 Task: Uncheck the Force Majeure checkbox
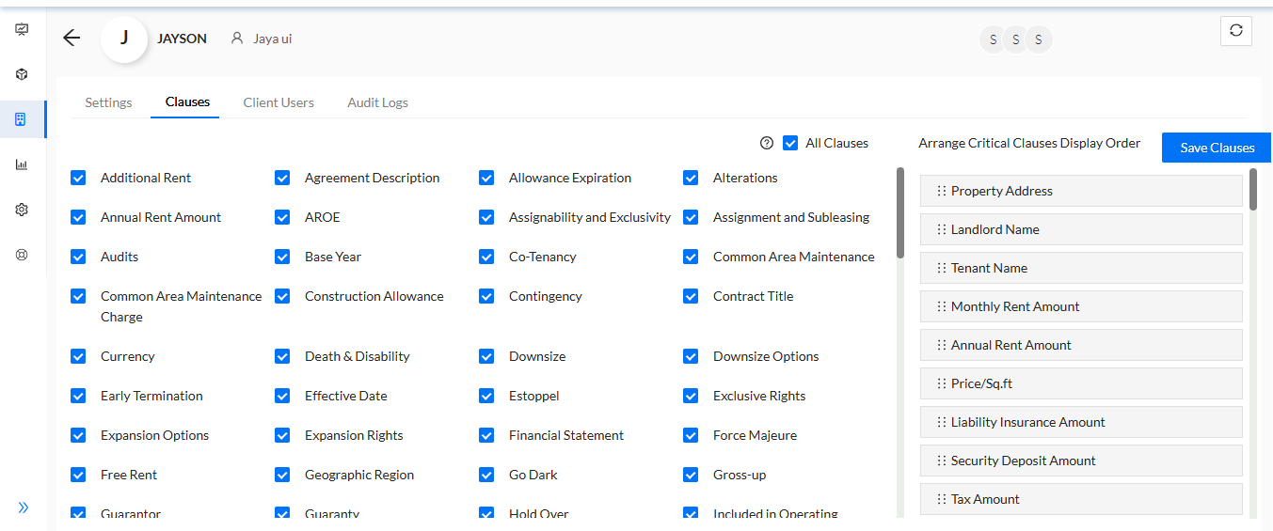(691, 435)
